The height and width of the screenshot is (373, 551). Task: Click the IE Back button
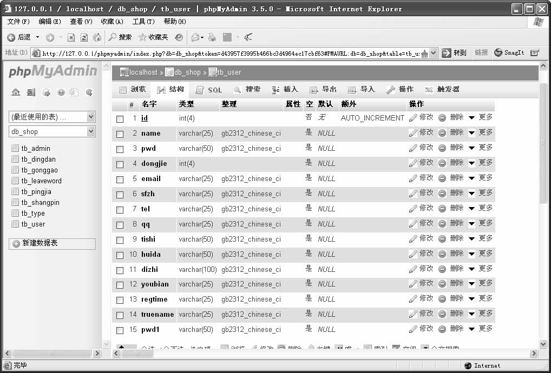click(x=19, y=37)
